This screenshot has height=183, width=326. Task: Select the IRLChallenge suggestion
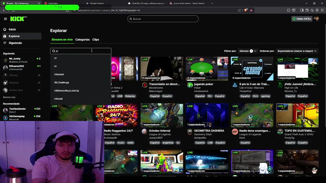(62, 83)
